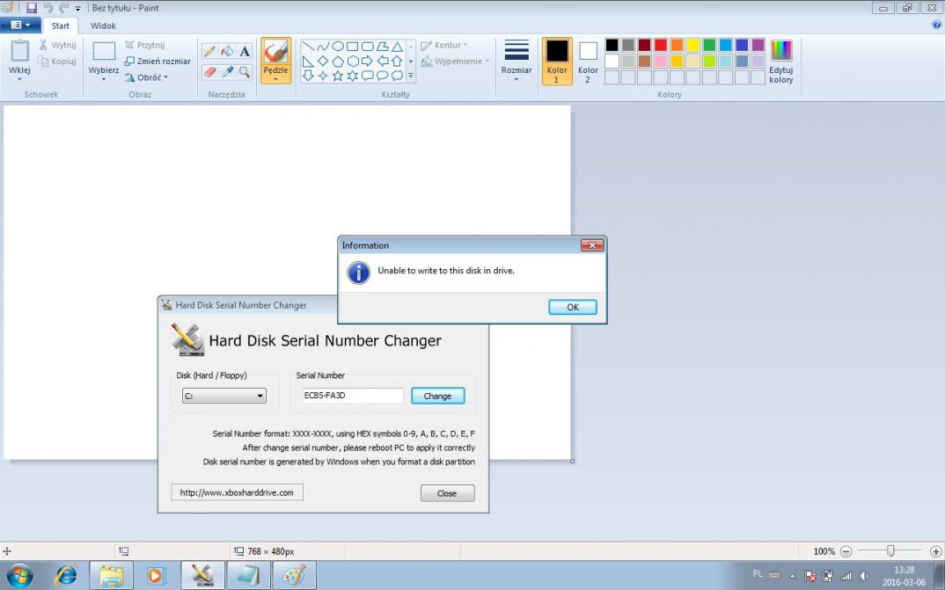Select the Magnifier tool
Image resolution: width=945 pixels, height=590 pixels.
tap(245, 72)
